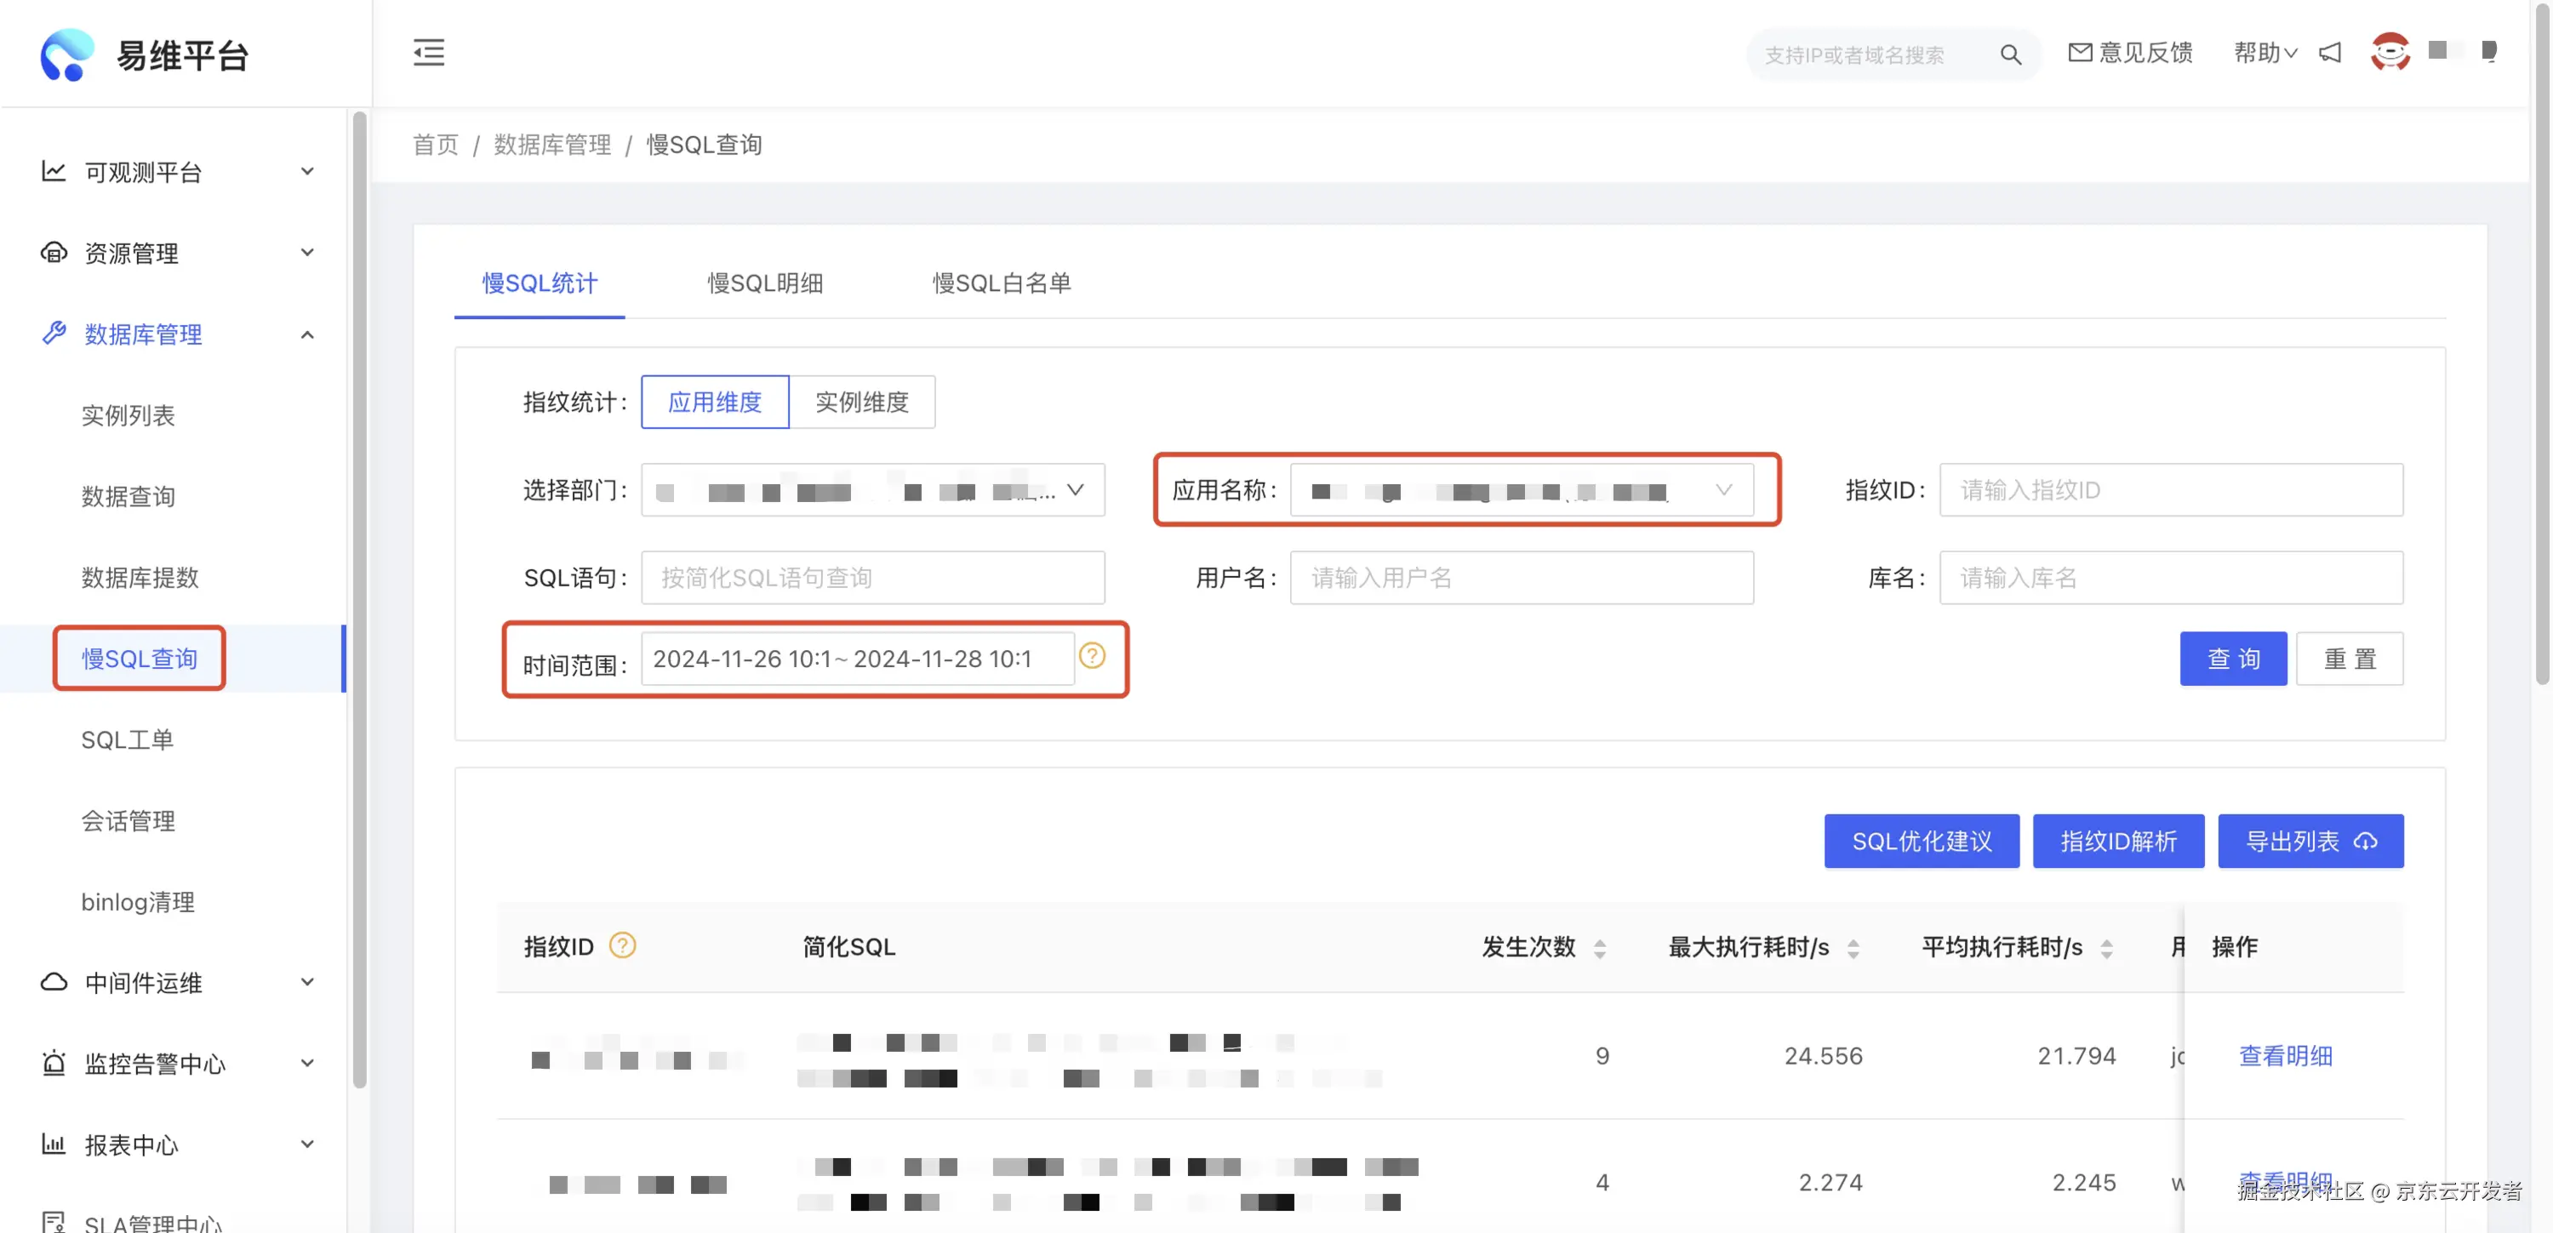2553x1233 pixels.
Task: Click the 导出列表 button
Action: click(2310, 842)
